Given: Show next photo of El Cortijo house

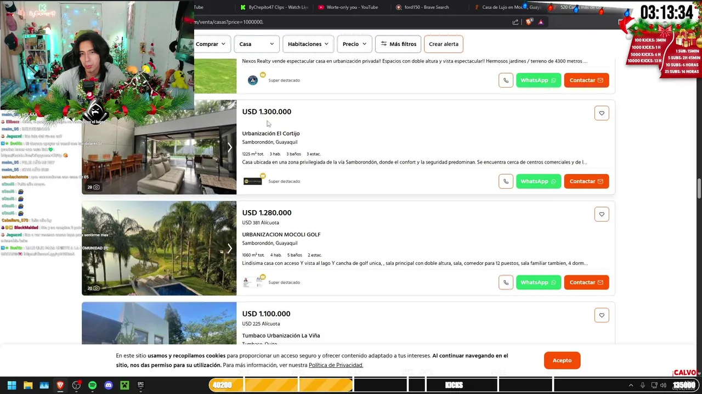Looking at the screenshot, I should (230, 147).
